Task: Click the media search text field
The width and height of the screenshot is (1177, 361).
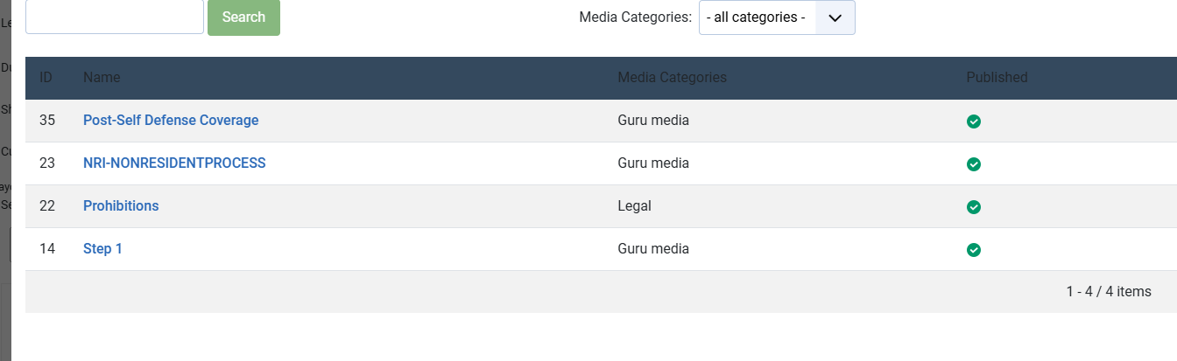Action: [115, 17]
